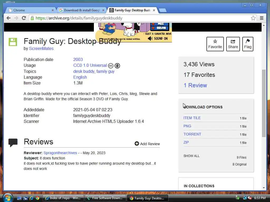270x202 pixels.
Task: Open the 1 Review link
Action: [195, 85]
